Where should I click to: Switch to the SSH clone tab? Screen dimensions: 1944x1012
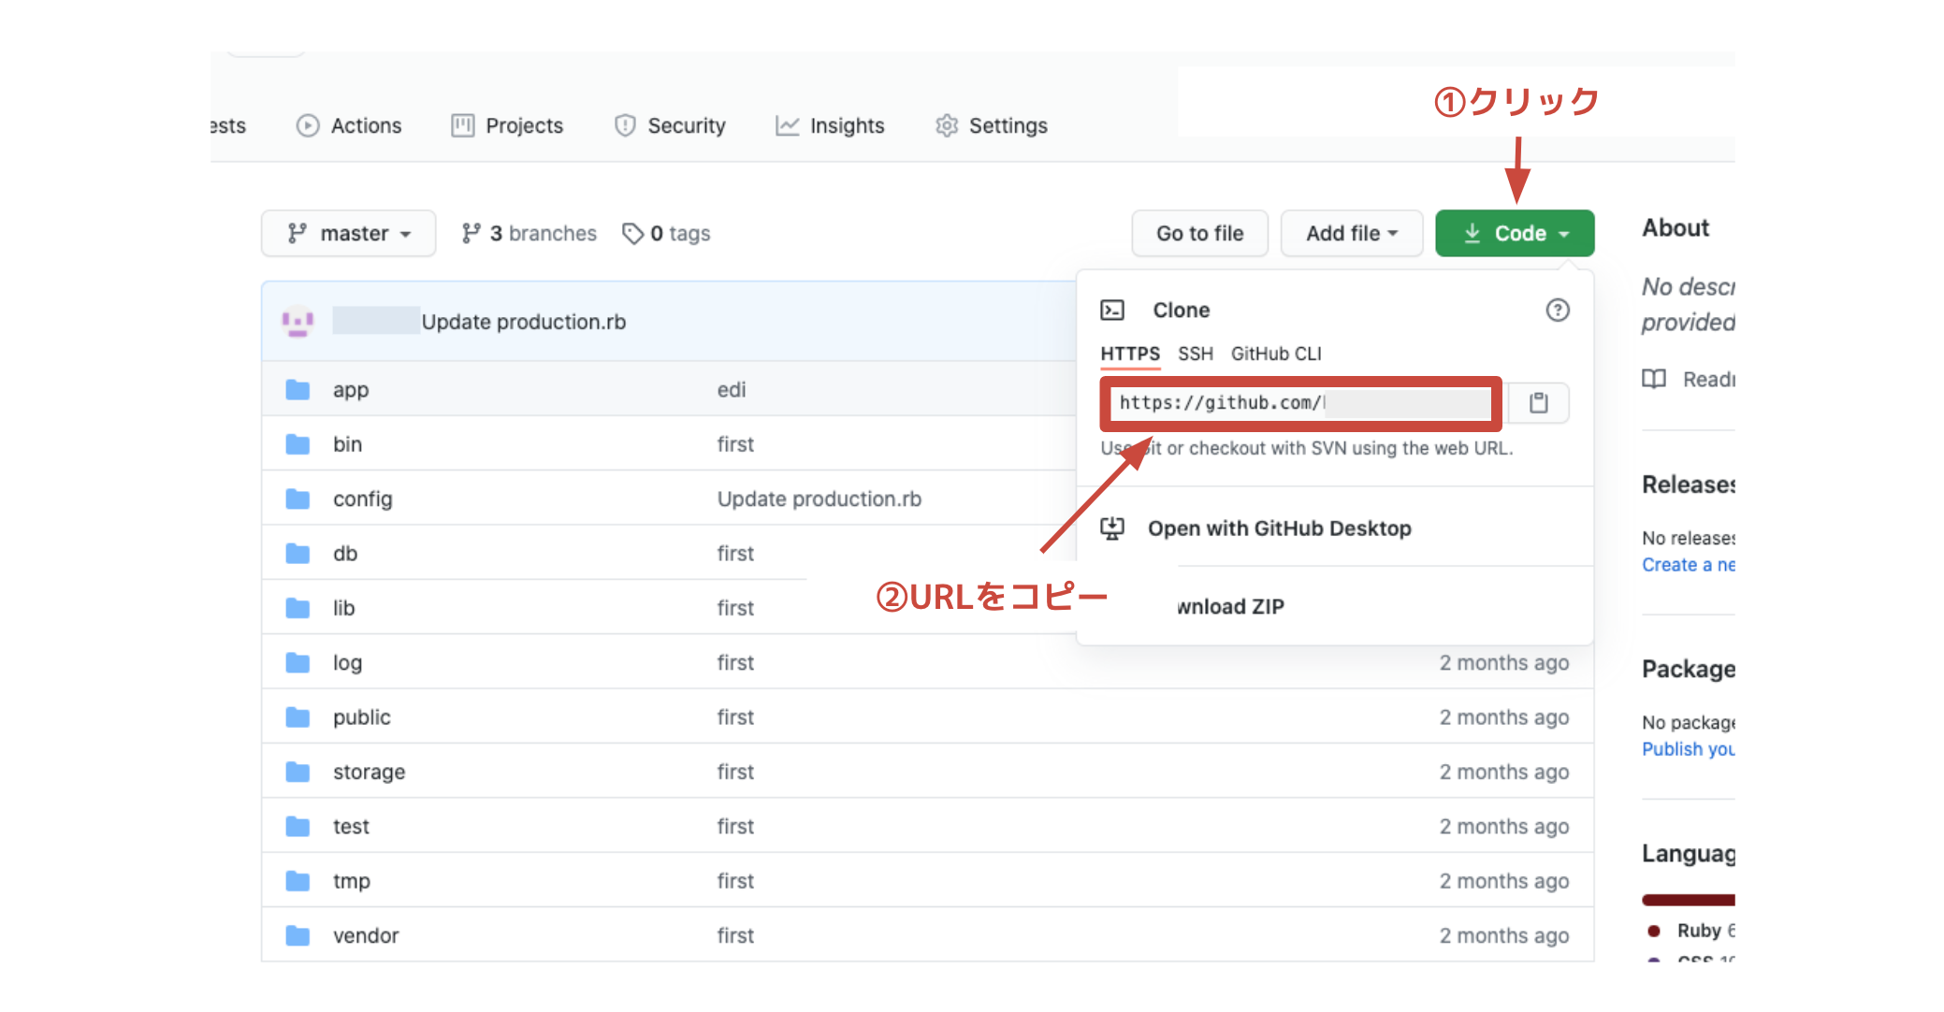pyautogui.click(x=1195, y=354)
